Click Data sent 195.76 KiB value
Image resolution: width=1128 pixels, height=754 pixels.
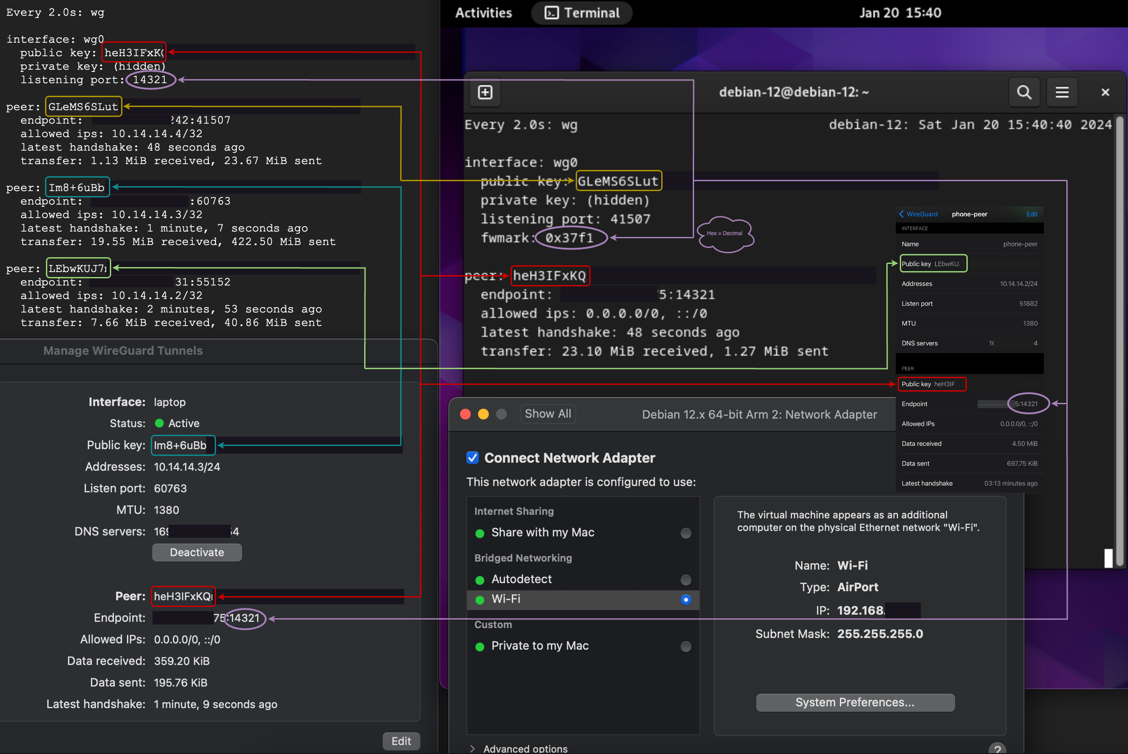[x=180, y=683]
